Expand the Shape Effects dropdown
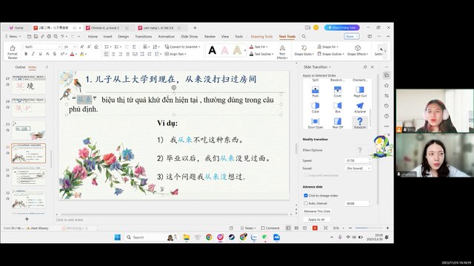The image size is (474, 266). (367, 54)
